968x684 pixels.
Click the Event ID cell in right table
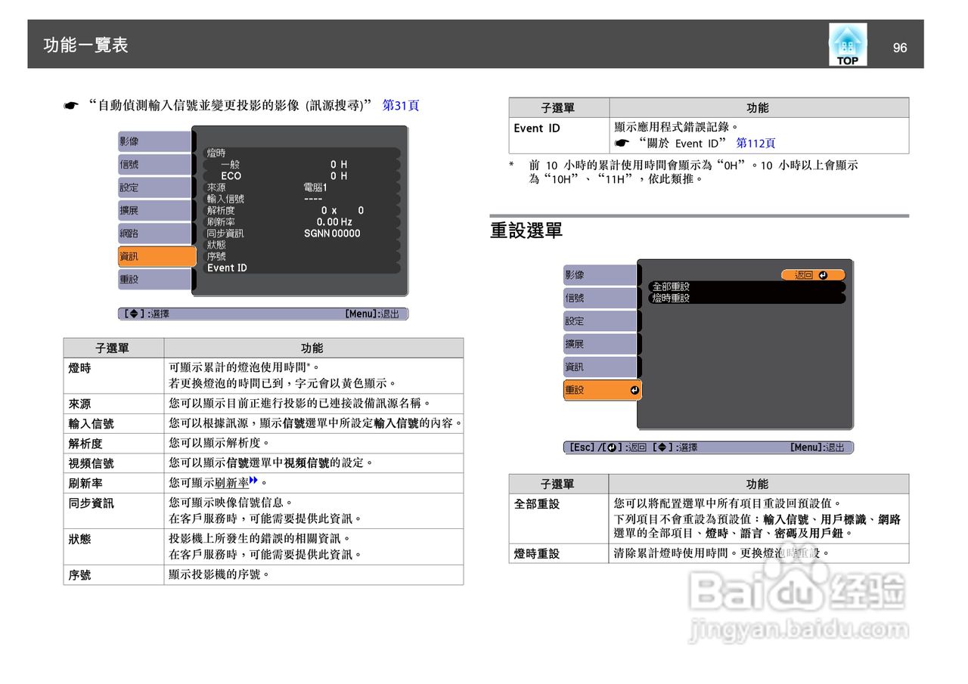559,135
